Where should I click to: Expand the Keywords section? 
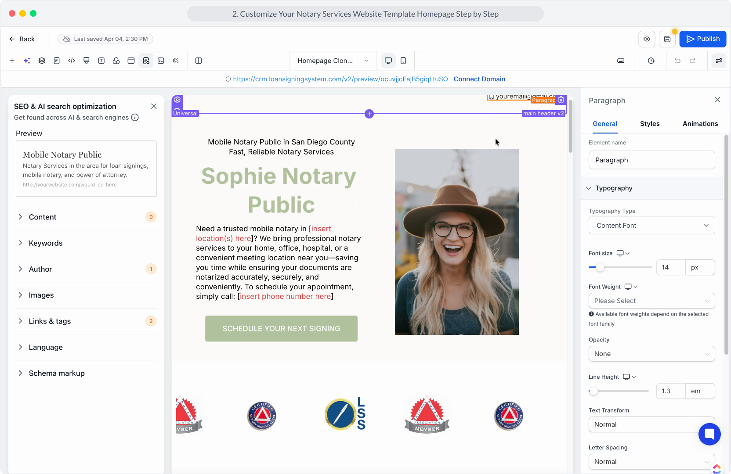pyautogui.click(x=46, y=243)
